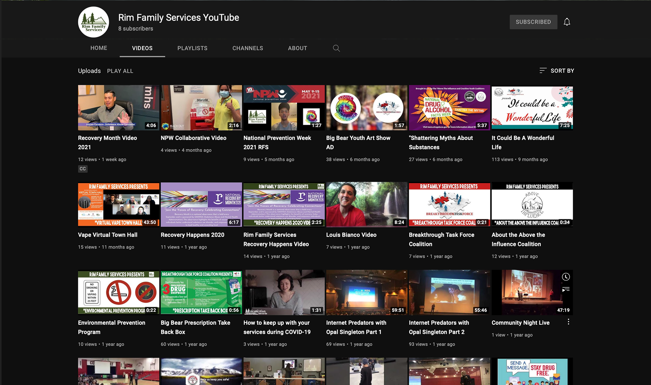Open Big Bear Prescription Take Back Box thumbnail
The width and height of the screenshot is (651, 385).
(201, 292)
